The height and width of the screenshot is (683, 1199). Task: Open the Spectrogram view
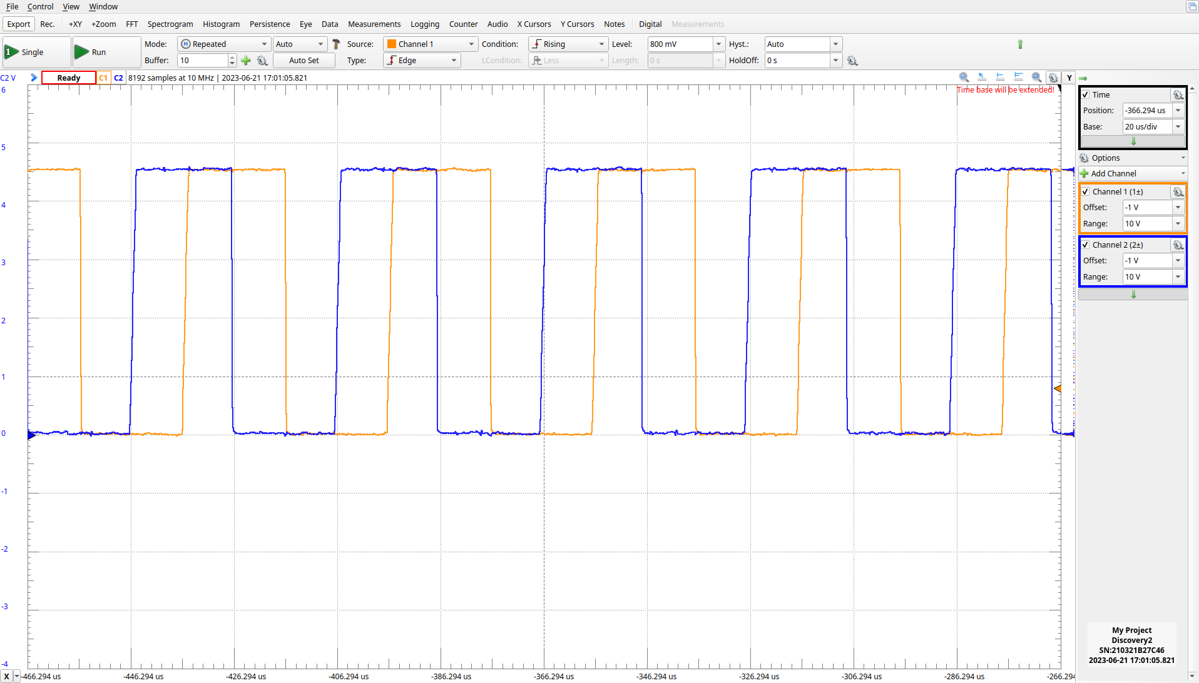click(x=170, y=24)
